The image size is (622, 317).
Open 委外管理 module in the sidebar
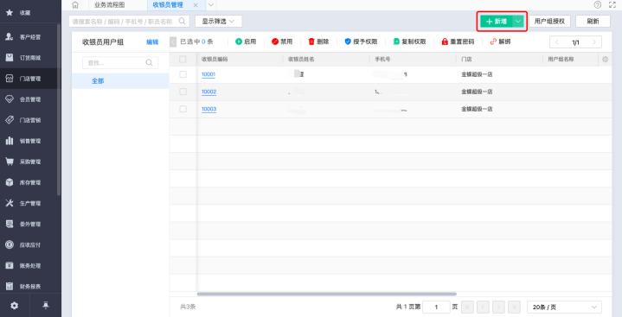click(x=24, y=225)
